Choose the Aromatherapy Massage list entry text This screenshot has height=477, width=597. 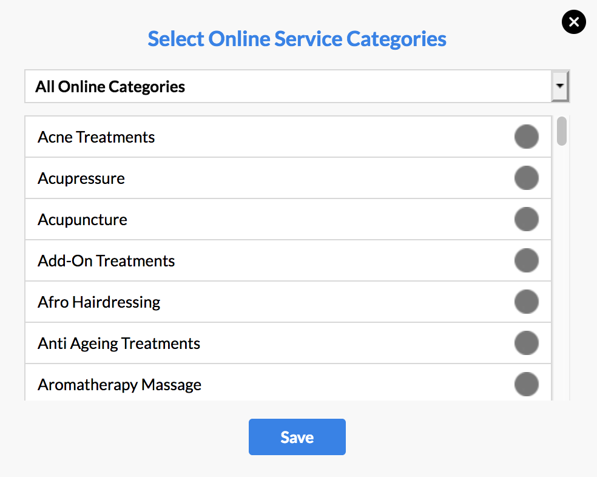[x=120, y=385]
